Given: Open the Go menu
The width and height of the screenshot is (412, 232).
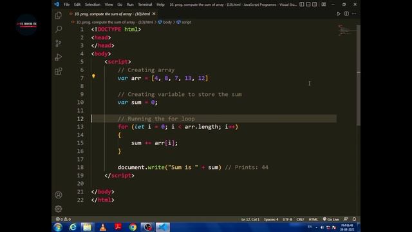Looking at the screenshot, I should tap(120, 5).
